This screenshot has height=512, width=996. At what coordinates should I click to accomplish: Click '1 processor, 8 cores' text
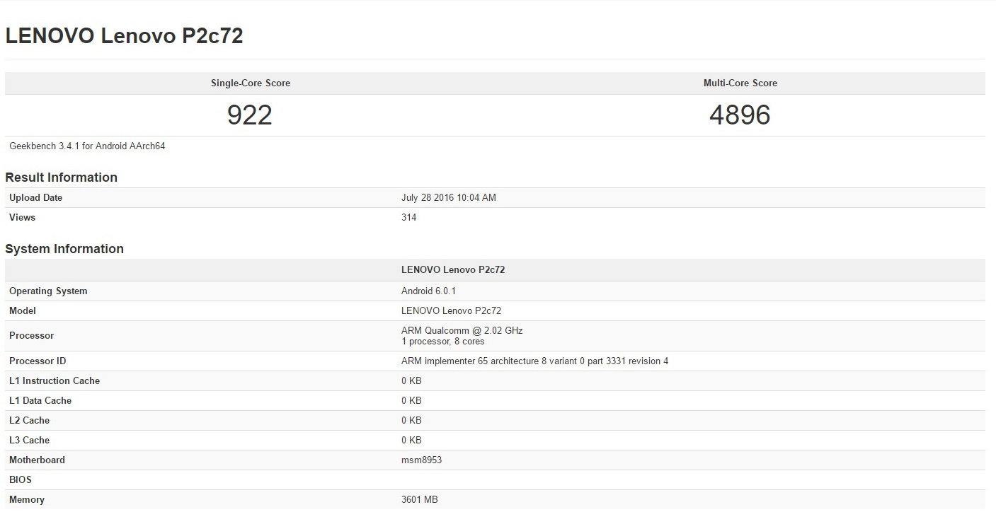(443, 342)
